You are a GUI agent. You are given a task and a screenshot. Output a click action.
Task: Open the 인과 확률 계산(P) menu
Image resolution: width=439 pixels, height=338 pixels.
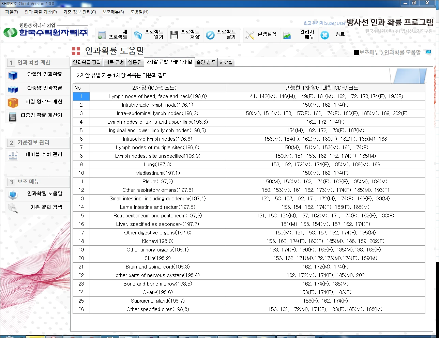click(41, 12)
